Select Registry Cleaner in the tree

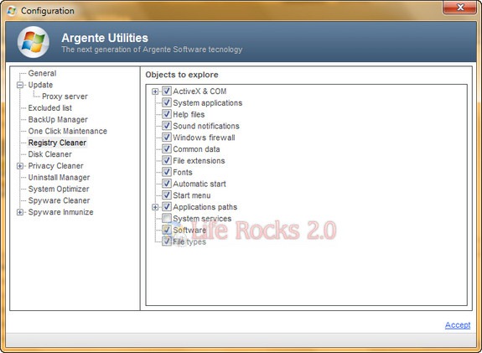[x=57, y=143]
